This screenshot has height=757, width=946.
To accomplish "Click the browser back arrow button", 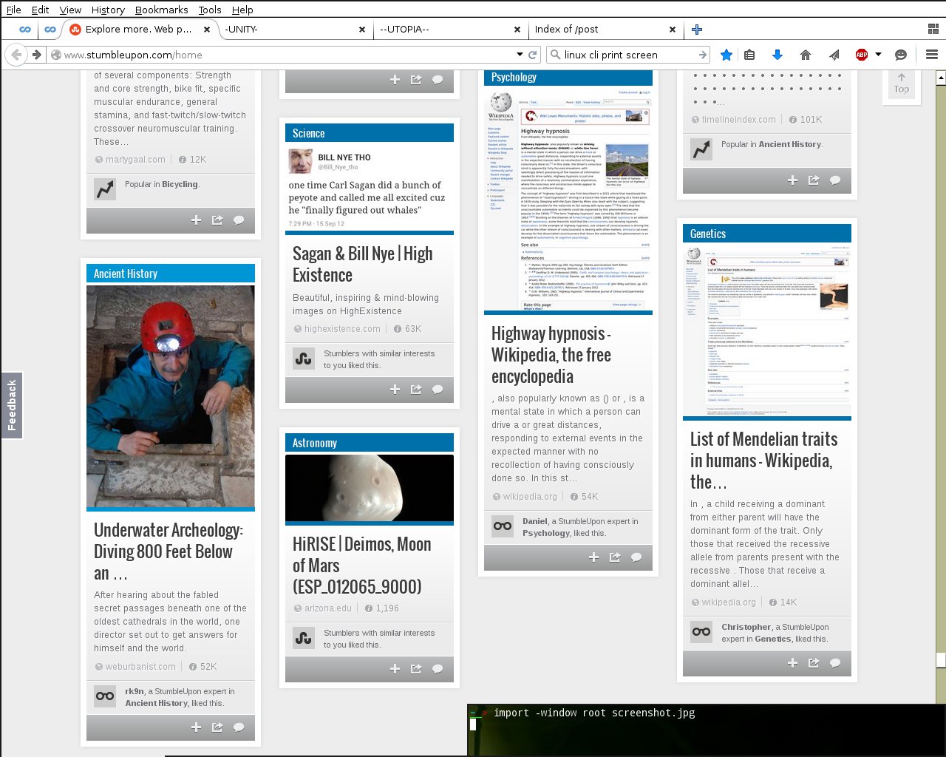I will click(x=16, y=55).
